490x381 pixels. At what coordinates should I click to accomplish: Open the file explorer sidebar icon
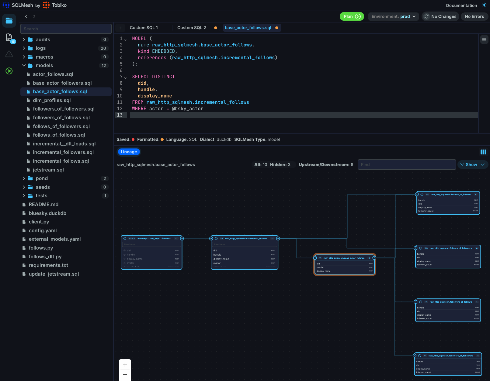(x=9, y=21)
